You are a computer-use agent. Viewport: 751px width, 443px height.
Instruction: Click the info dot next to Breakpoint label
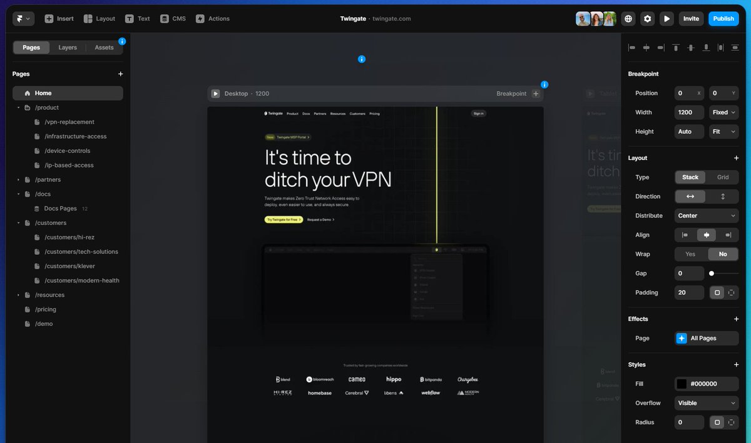point(544,84)
